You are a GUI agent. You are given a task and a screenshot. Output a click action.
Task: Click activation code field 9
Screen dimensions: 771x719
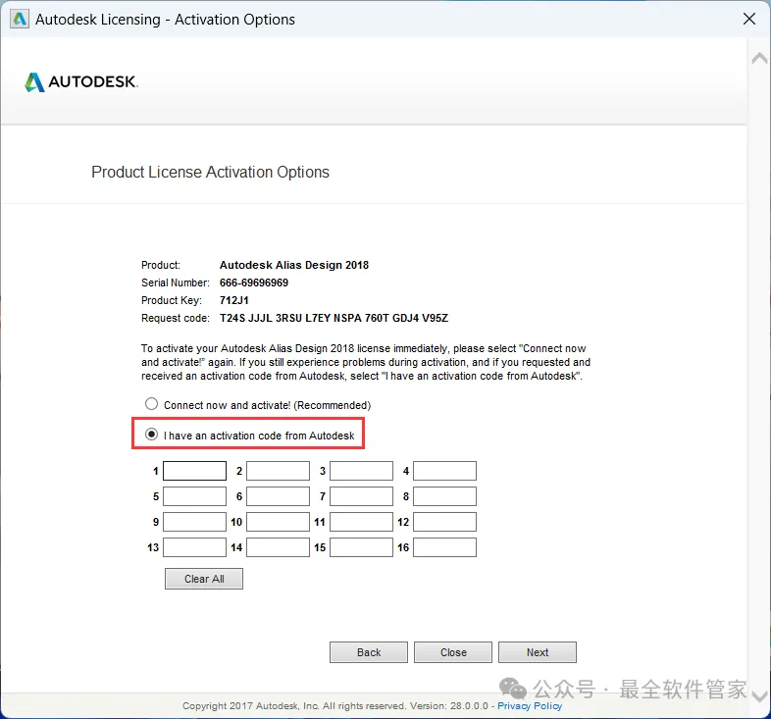195,522
